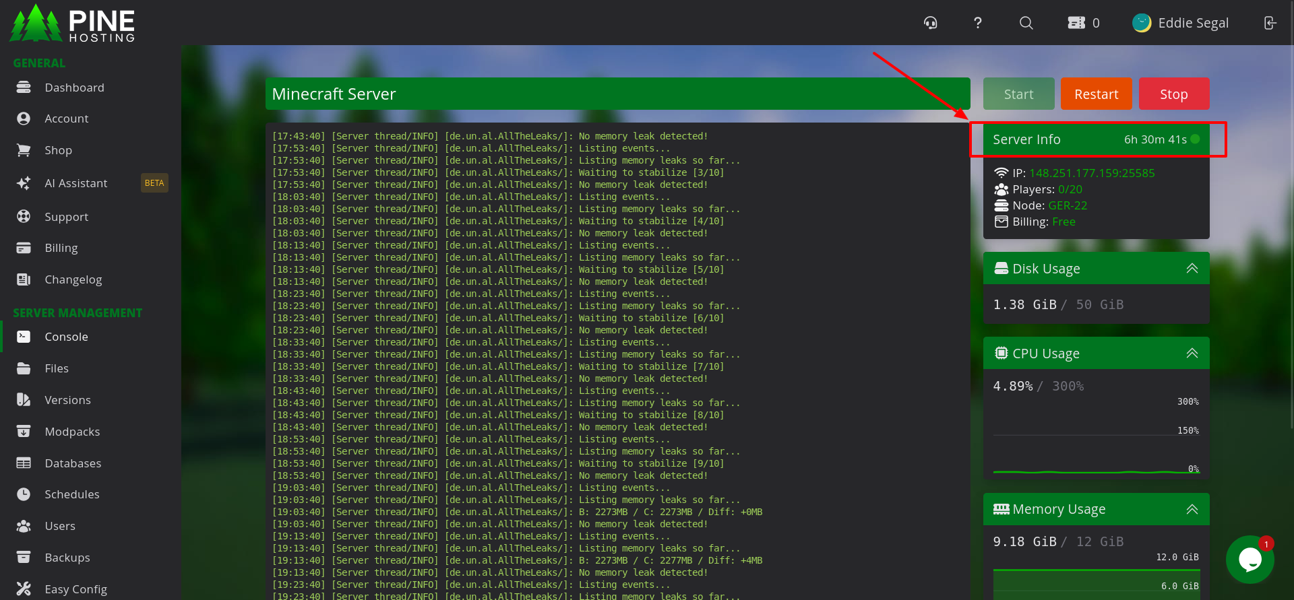This screenshot has width=1294, height=600.
Task: Click the CPU usage graph
Action: point(1096,436)
